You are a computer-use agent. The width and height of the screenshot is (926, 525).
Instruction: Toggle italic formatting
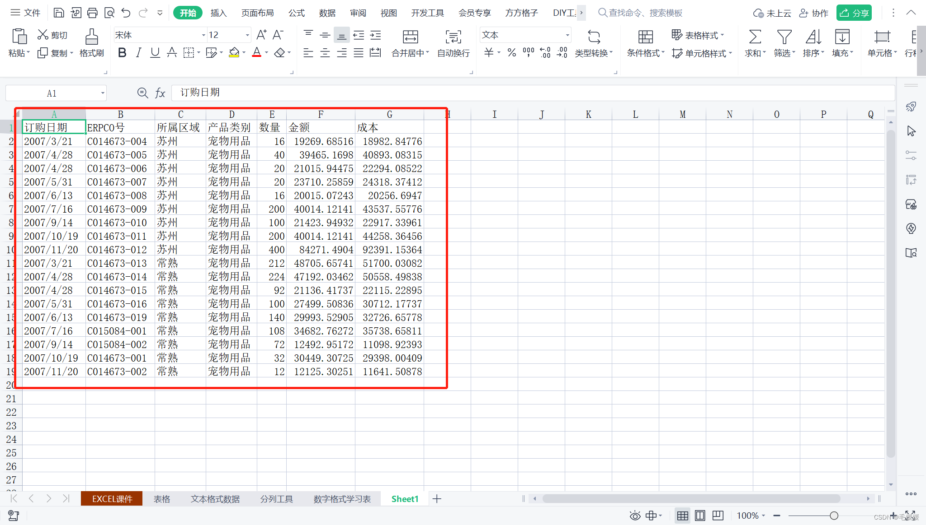point(138,53)
